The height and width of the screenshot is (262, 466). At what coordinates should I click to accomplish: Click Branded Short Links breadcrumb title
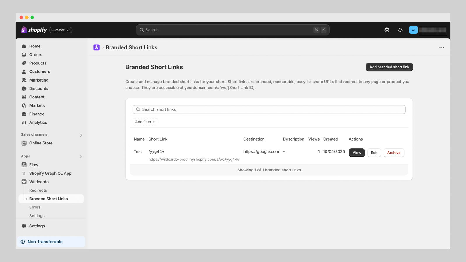[x=131, y=47]
